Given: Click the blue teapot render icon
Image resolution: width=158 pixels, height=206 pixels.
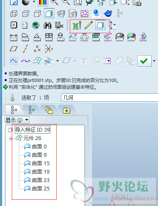Looking at the screenshot, I should coord(108,13).
